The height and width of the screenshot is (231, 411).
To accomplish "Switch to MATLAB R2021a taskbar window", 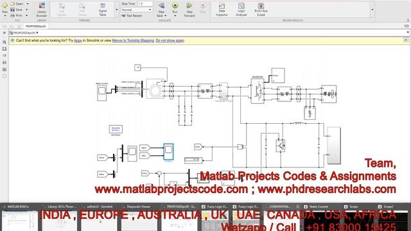I will click(20, 217).
